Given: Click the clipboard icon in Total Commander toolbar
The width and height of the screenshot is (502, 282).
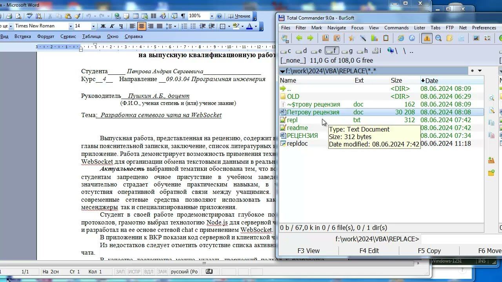Looking at the screenshot, I should coord(386,38).
